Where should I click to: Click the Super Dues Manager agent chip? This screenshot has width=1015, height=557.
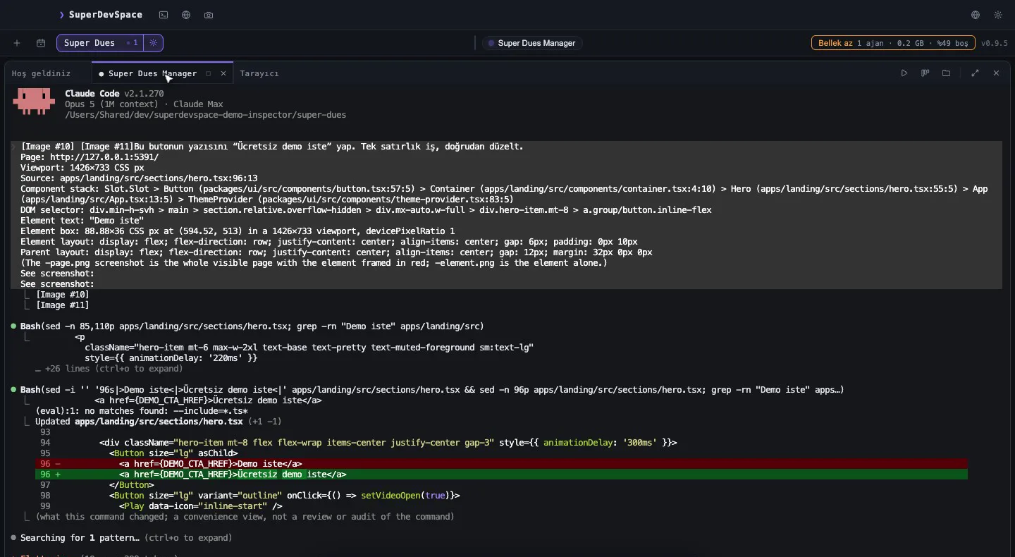click(532, 43)
